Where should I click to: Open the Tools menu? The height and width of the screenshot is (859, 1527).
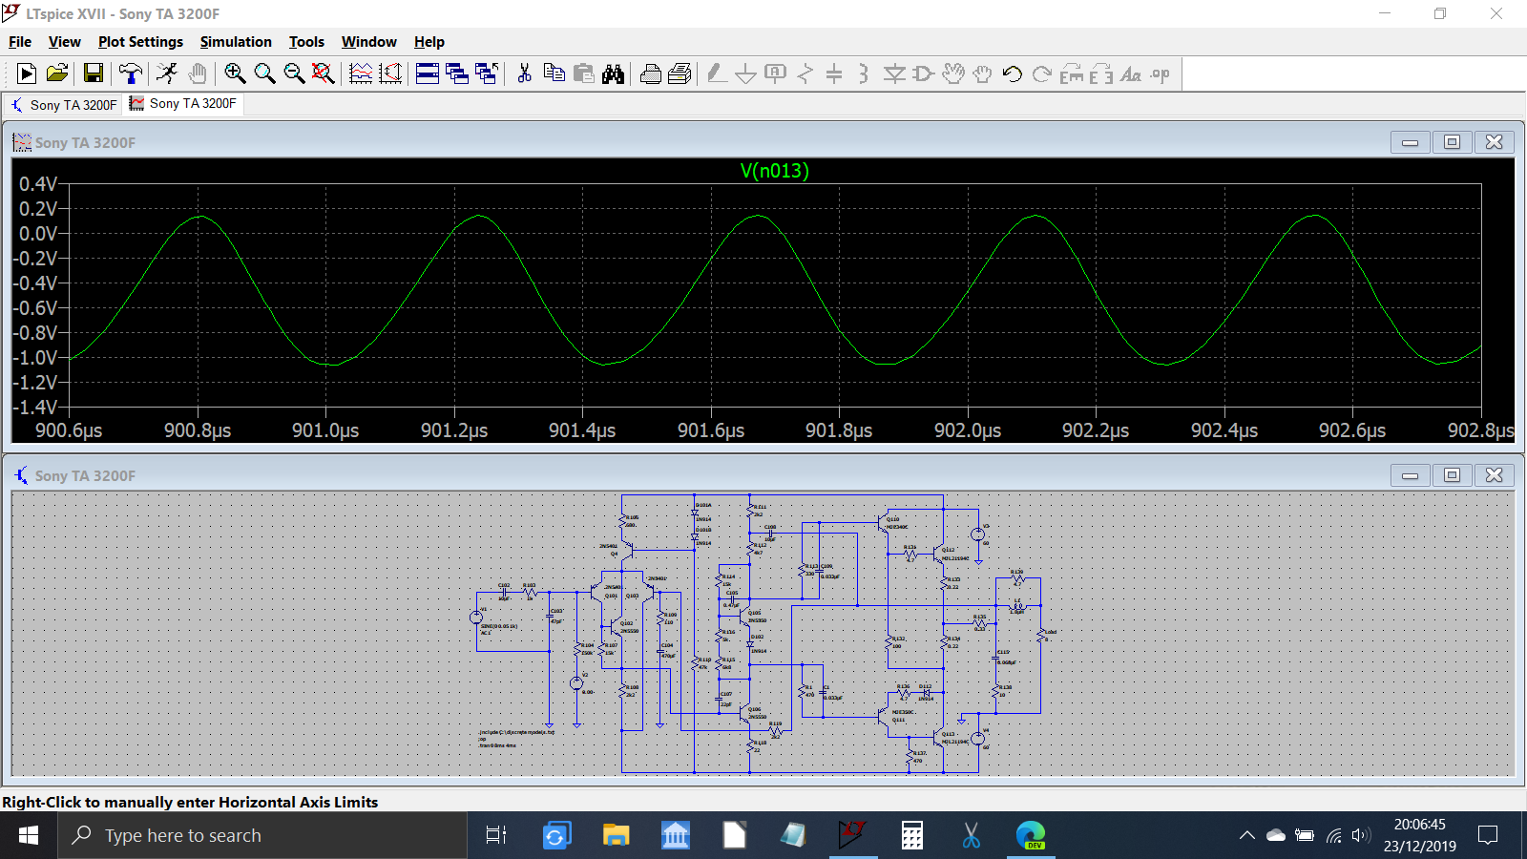pyautogui.click(x=306, y=42)
